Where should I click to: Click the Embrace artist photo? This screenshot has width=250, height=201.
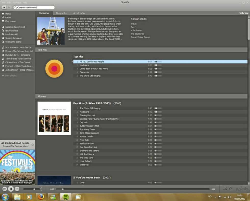pos(51,31)
